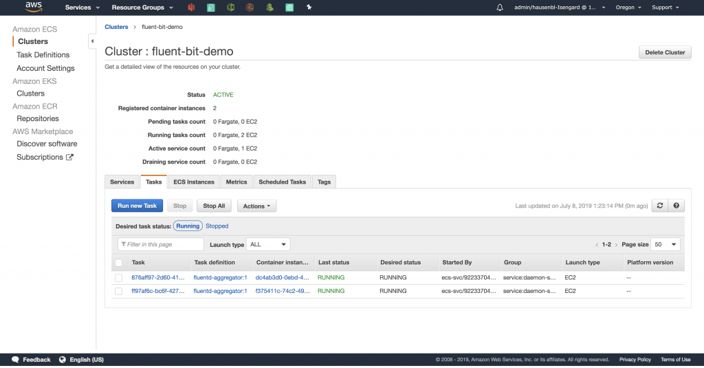
Task: Click the globe language icon
Action: point(63,360)
